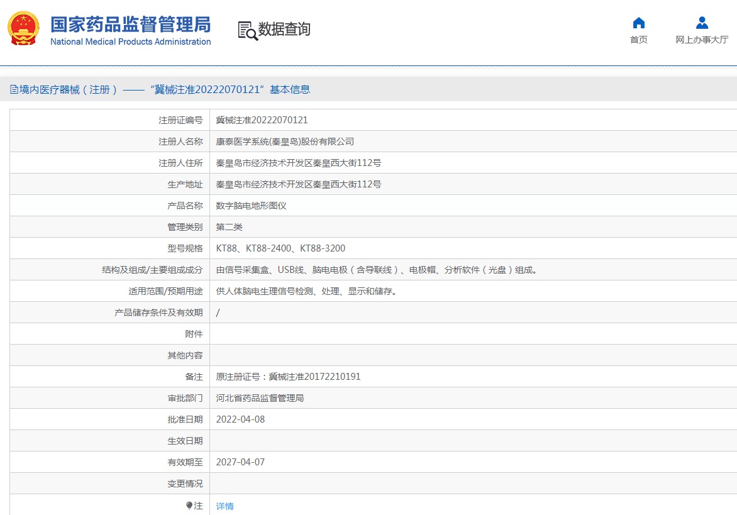Click the 适用范围/预期用途 label
Image resolution: width=737 pixels, height=515 pixels.
165,291
